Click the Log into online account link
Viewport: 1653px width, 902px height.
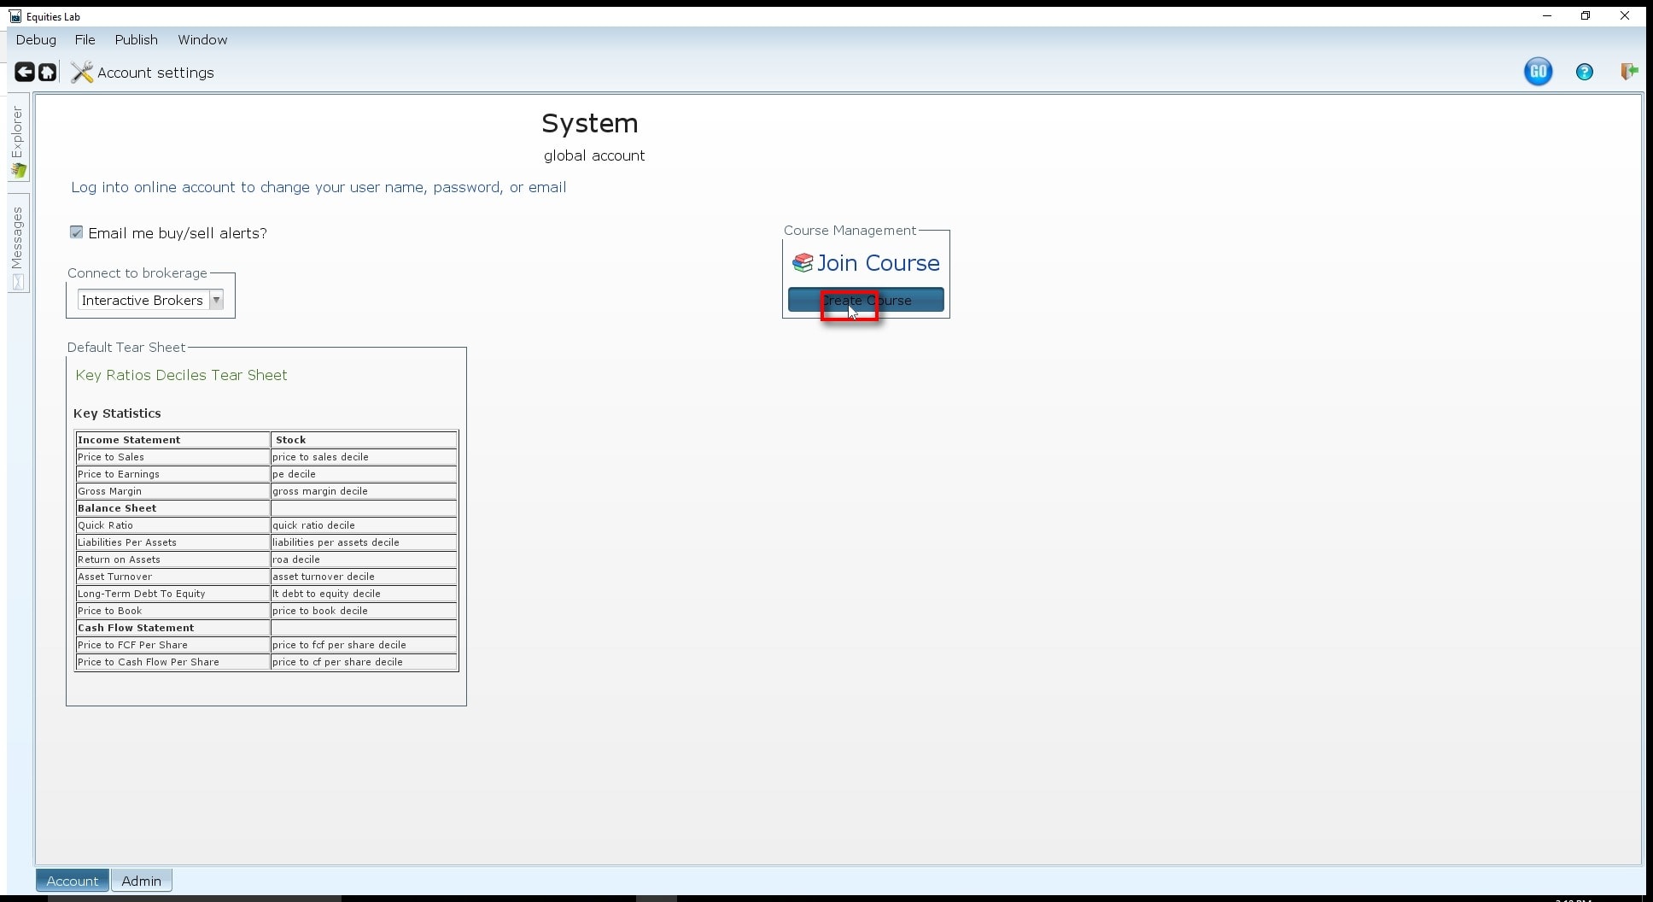pyautogui.click(x=318, y=187)
